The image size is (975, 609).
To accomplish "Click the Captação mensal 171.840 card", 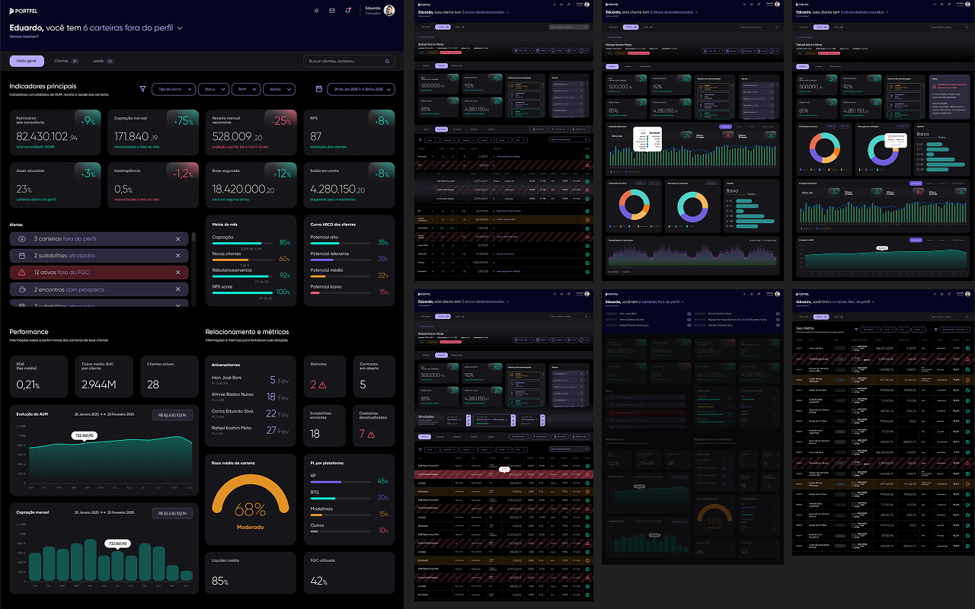I will pyautogui.click(x=153, y=132).
